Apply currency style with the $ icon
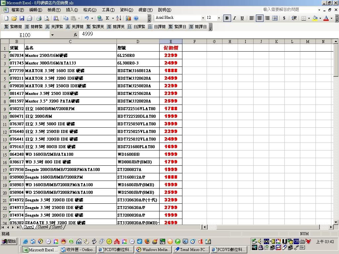Screen dimensions: 339x254 [284, 18]
